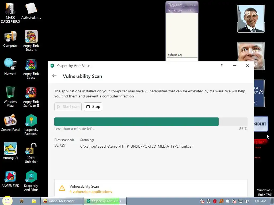Open the Action Center flag tray icon
The height and width of the screenshot is (205, 274).
(234, 201)
